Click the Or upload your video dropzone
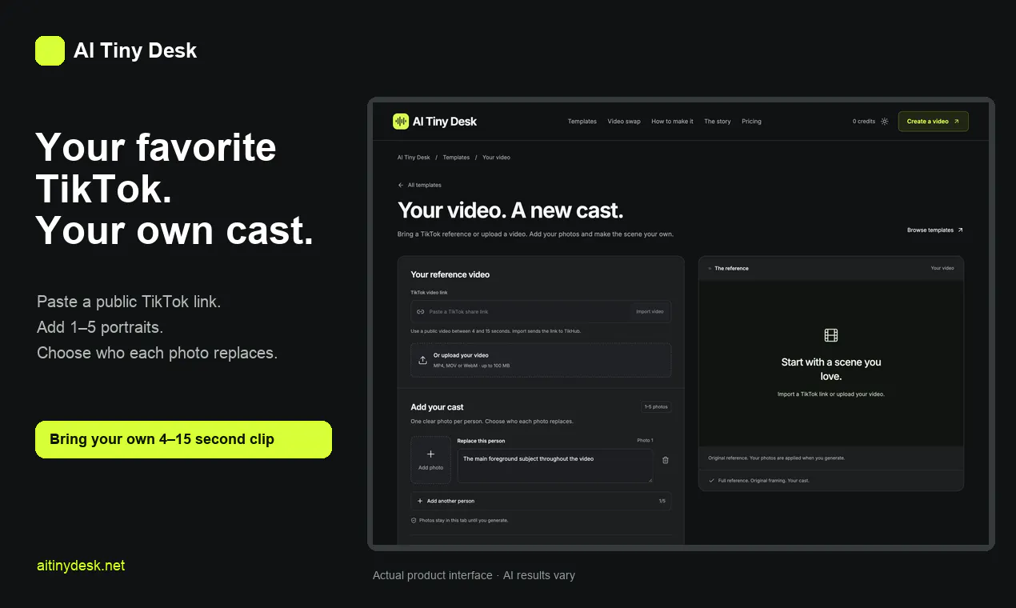The image size is (1016, 608). click(x=541, y=360)
